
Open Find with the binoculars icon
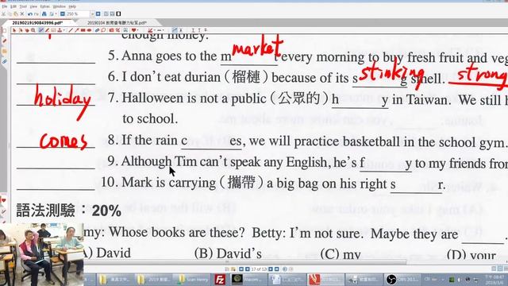(44, 14)
